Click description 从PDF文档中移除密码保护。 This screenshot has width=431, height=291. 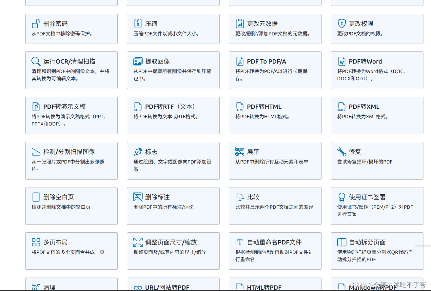(x=62, y=33)
